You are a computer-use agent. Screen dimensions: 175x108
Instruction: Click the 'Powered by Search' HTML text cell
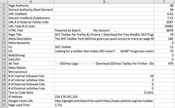[104, 30]
